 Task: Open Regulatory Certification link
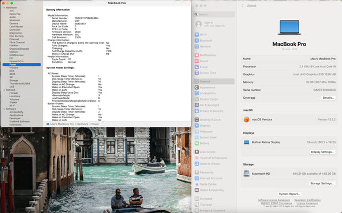pos(308,200)
